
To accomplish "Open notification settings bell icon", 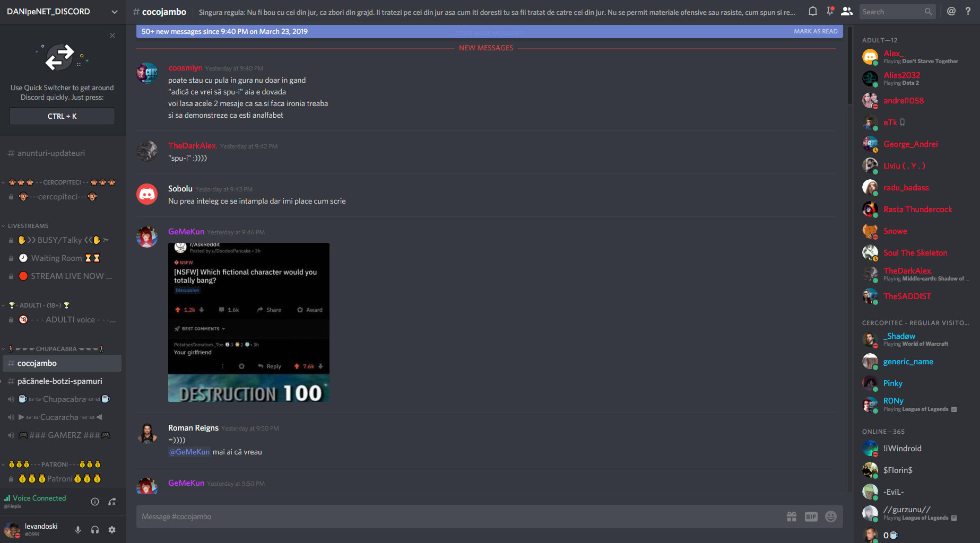I will coord(812,11).
